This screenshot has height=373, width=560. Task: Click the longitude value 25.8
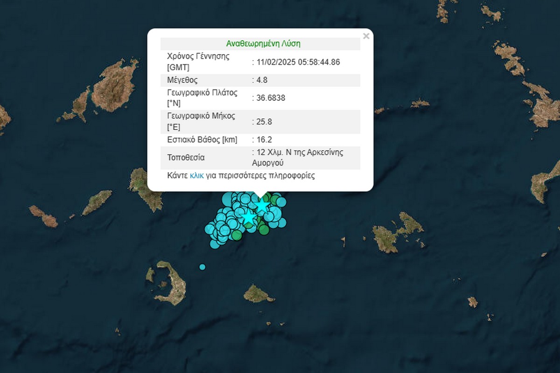261,122
